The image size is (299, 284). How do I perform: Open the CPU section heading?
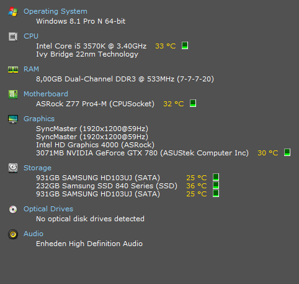(x=31, y=36)
